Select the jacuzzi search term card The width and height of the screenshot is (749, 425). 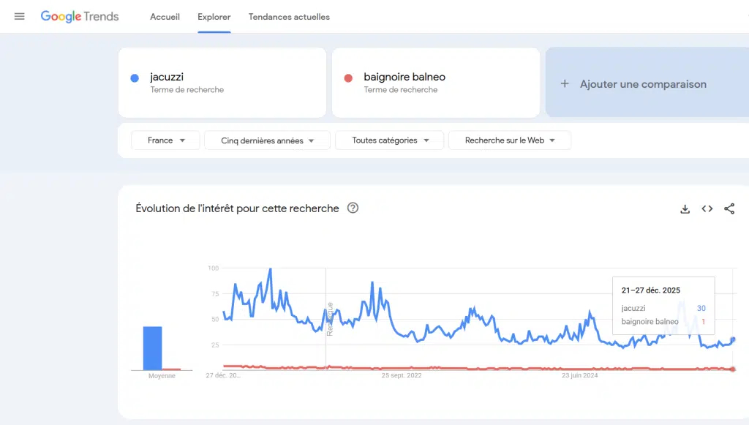pyautogui.click(x=222, y=82)
